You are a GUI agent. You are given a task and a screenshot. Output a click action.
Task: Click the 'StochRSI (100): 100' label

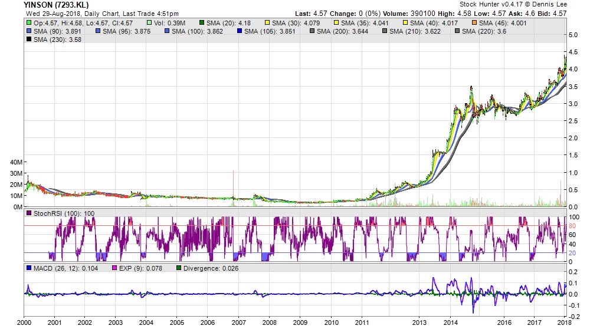coord(64,213)
